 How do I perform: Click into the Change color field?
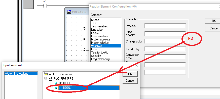click(165, 41)
